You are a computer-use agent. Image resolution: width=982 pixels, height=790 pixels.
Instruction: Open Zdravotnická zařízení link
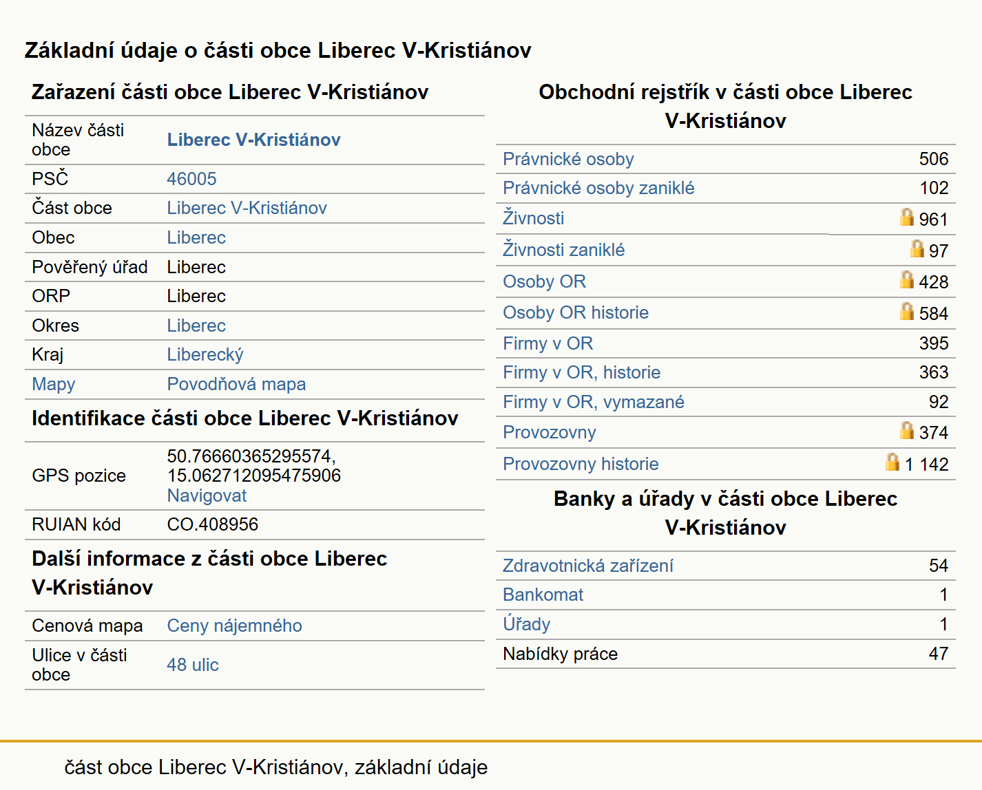click(x=587, y=566)
